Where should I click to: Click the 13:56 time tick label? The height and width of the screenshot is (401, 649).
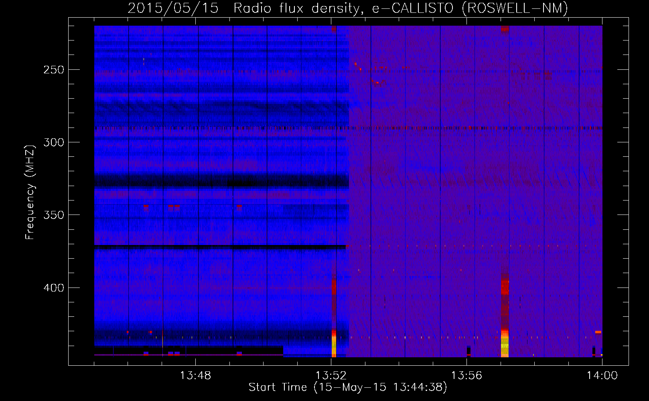[x=466, y=375]
